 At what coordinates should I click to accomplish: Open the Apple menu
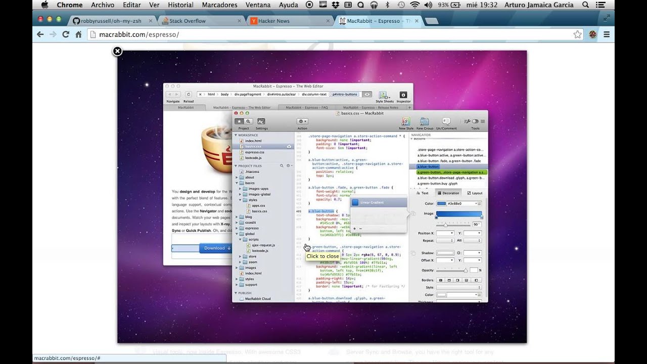(44, 5)
